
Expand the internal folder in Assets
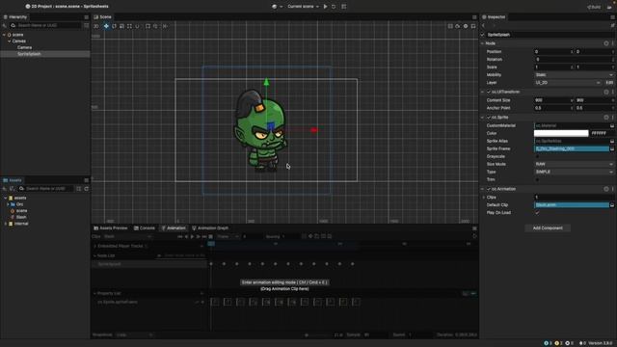[5, 224]
